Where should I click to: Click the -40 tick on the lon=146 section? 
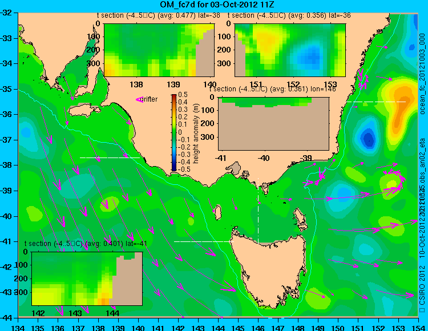pos(264,158)
